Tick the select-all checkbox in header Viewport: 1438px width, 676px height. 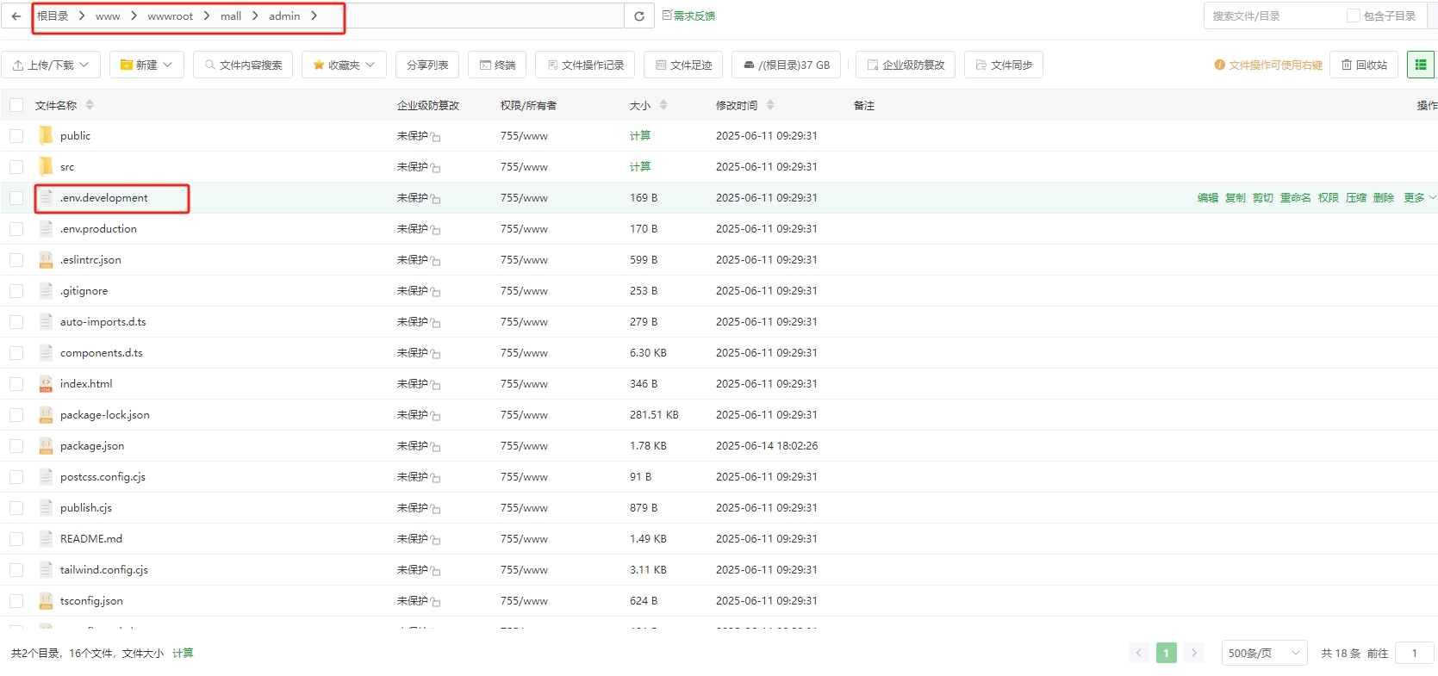point(16,105)
